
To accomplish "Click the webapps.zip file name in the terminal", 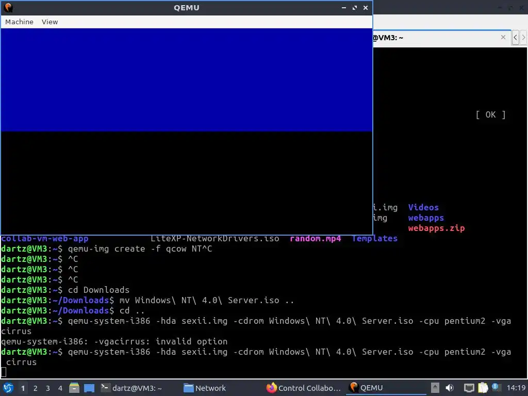I will (x=436, y=228).
